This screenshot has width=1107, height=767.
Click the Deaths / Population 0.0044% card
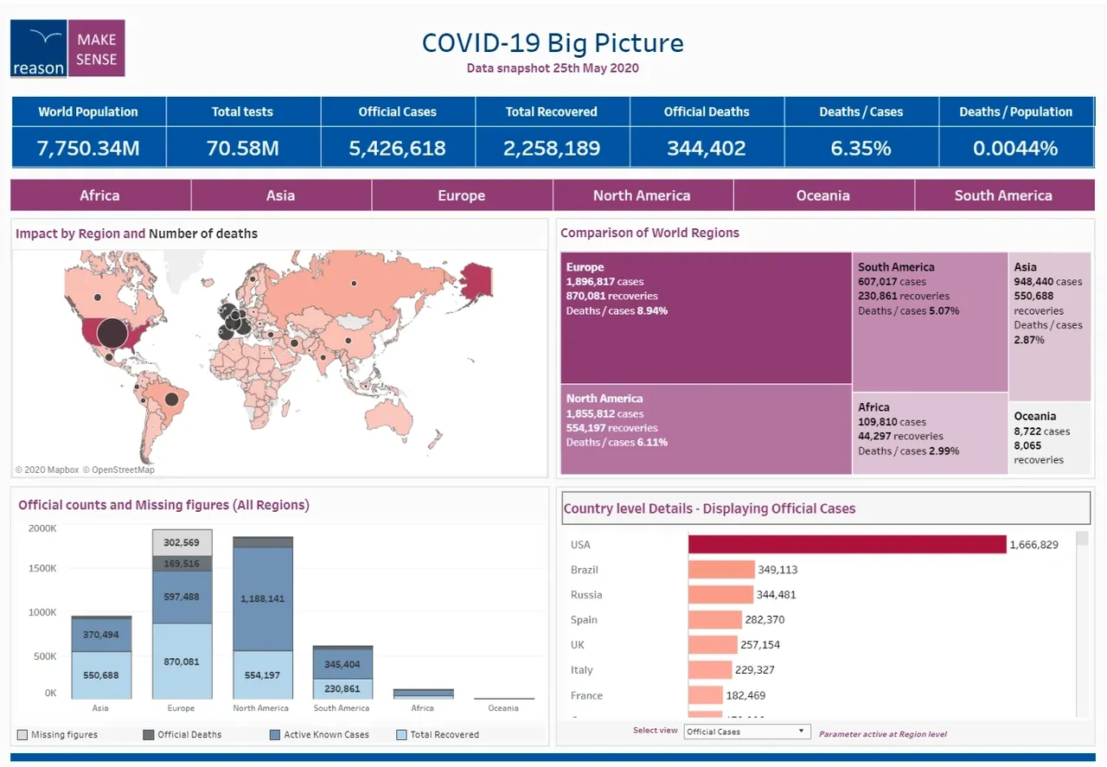click(x=1016, y=132)
